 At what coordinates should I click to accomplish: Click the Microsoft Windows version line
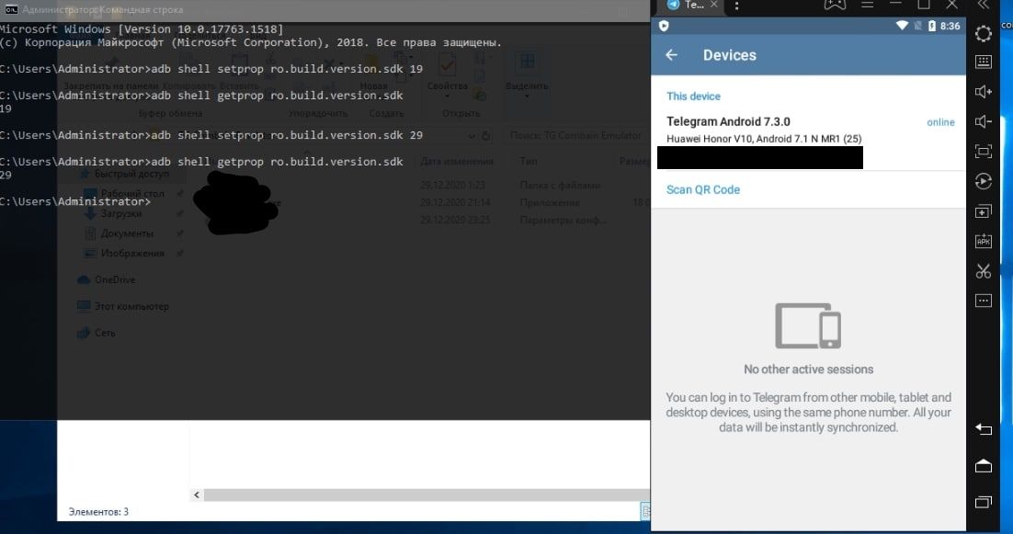click(x=142, y=29)
